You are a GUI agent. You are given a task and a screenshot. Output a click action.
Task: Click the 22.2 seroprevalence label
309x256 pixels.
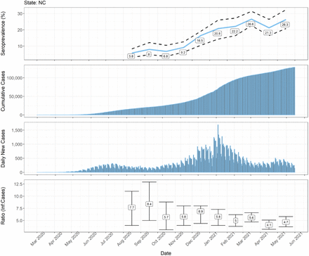[x=235, y=32]
